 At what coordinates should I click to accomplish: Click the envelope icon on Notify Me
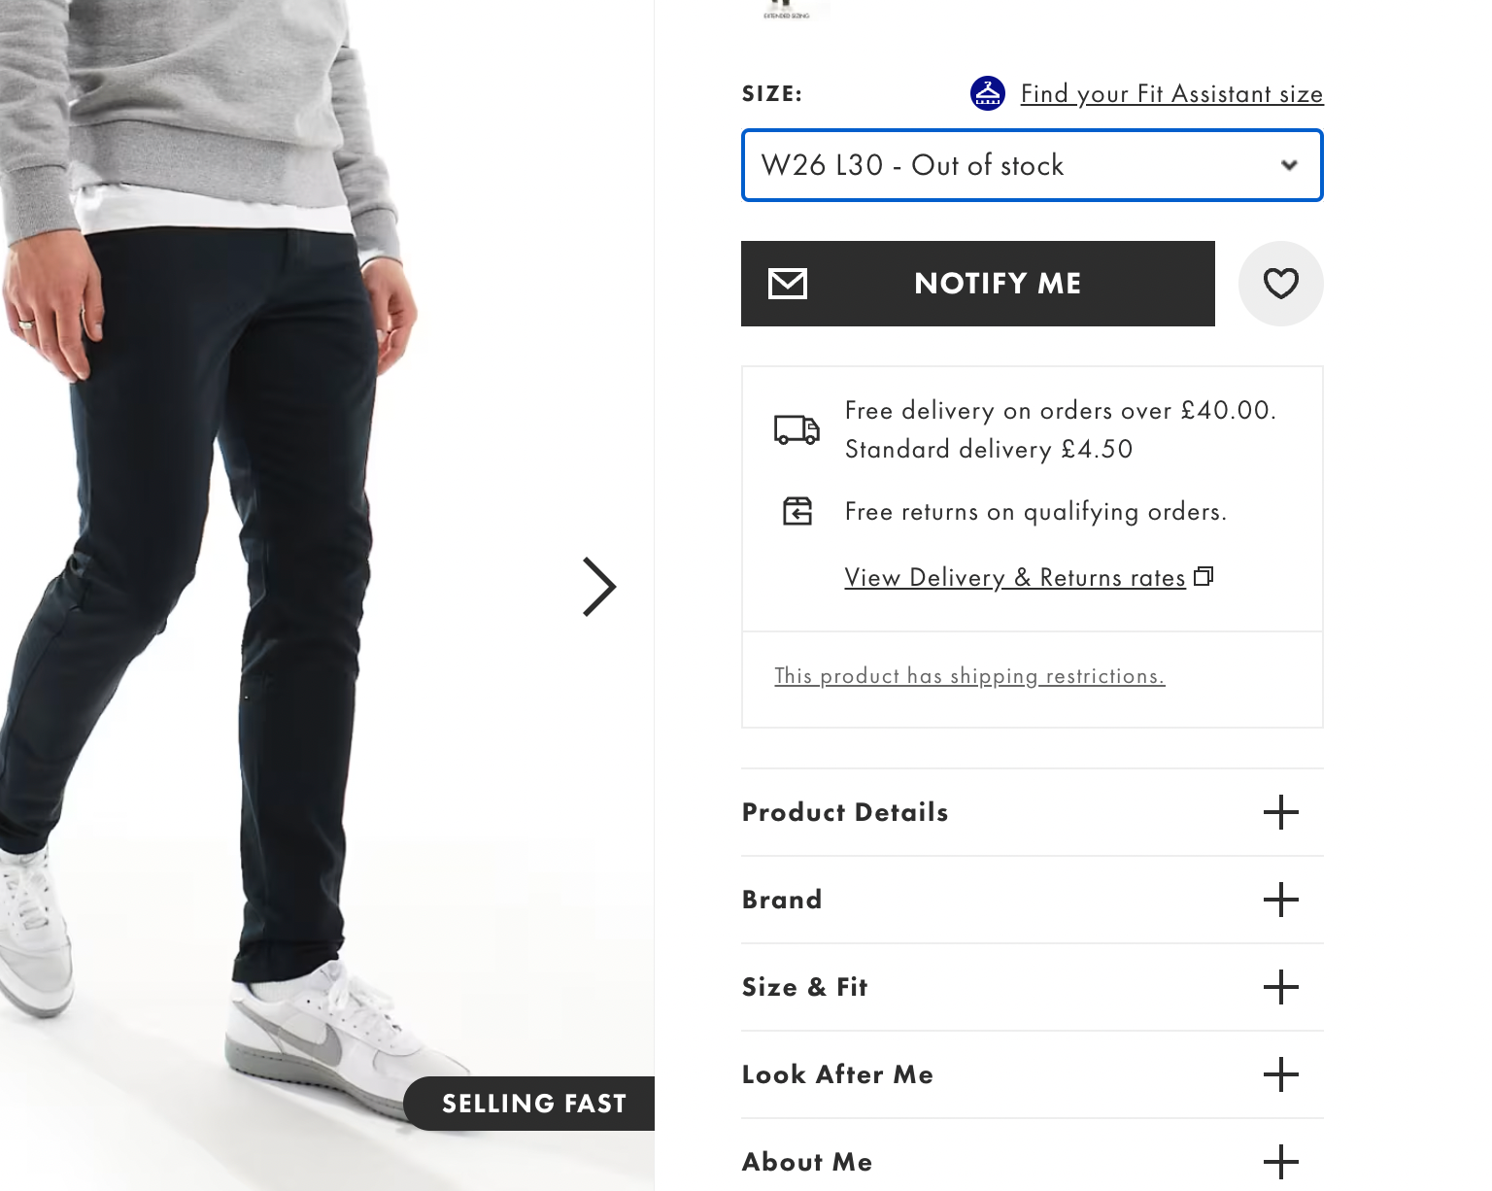pyautogui.click(x=787, y=284)
